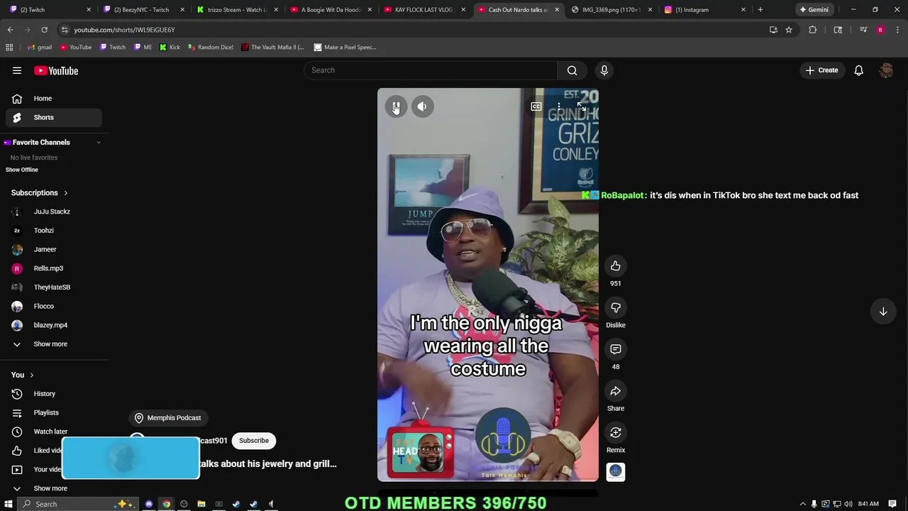Expand the Subscriptions section arrow
The width and height of the screenshot is (908, 511).
click(65, 193)
